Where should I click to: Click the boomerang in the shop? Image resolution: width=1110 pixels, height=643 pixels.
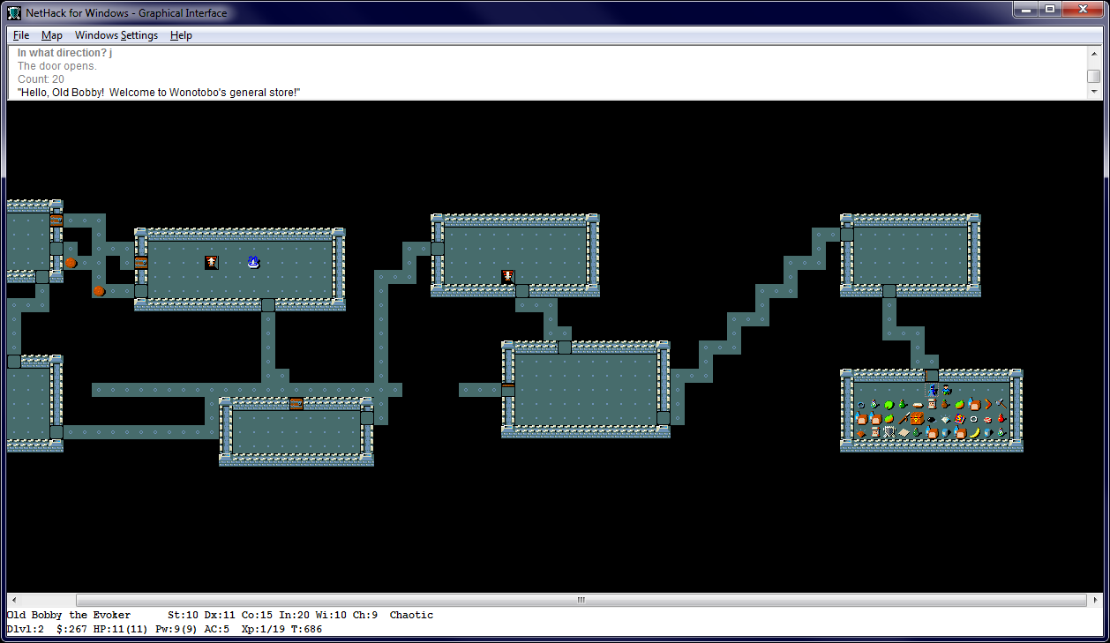click(988, 404)
